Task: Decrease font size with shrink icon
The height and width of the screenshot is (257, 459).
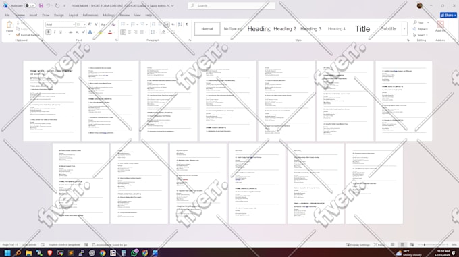Action: tap(96, 24)
